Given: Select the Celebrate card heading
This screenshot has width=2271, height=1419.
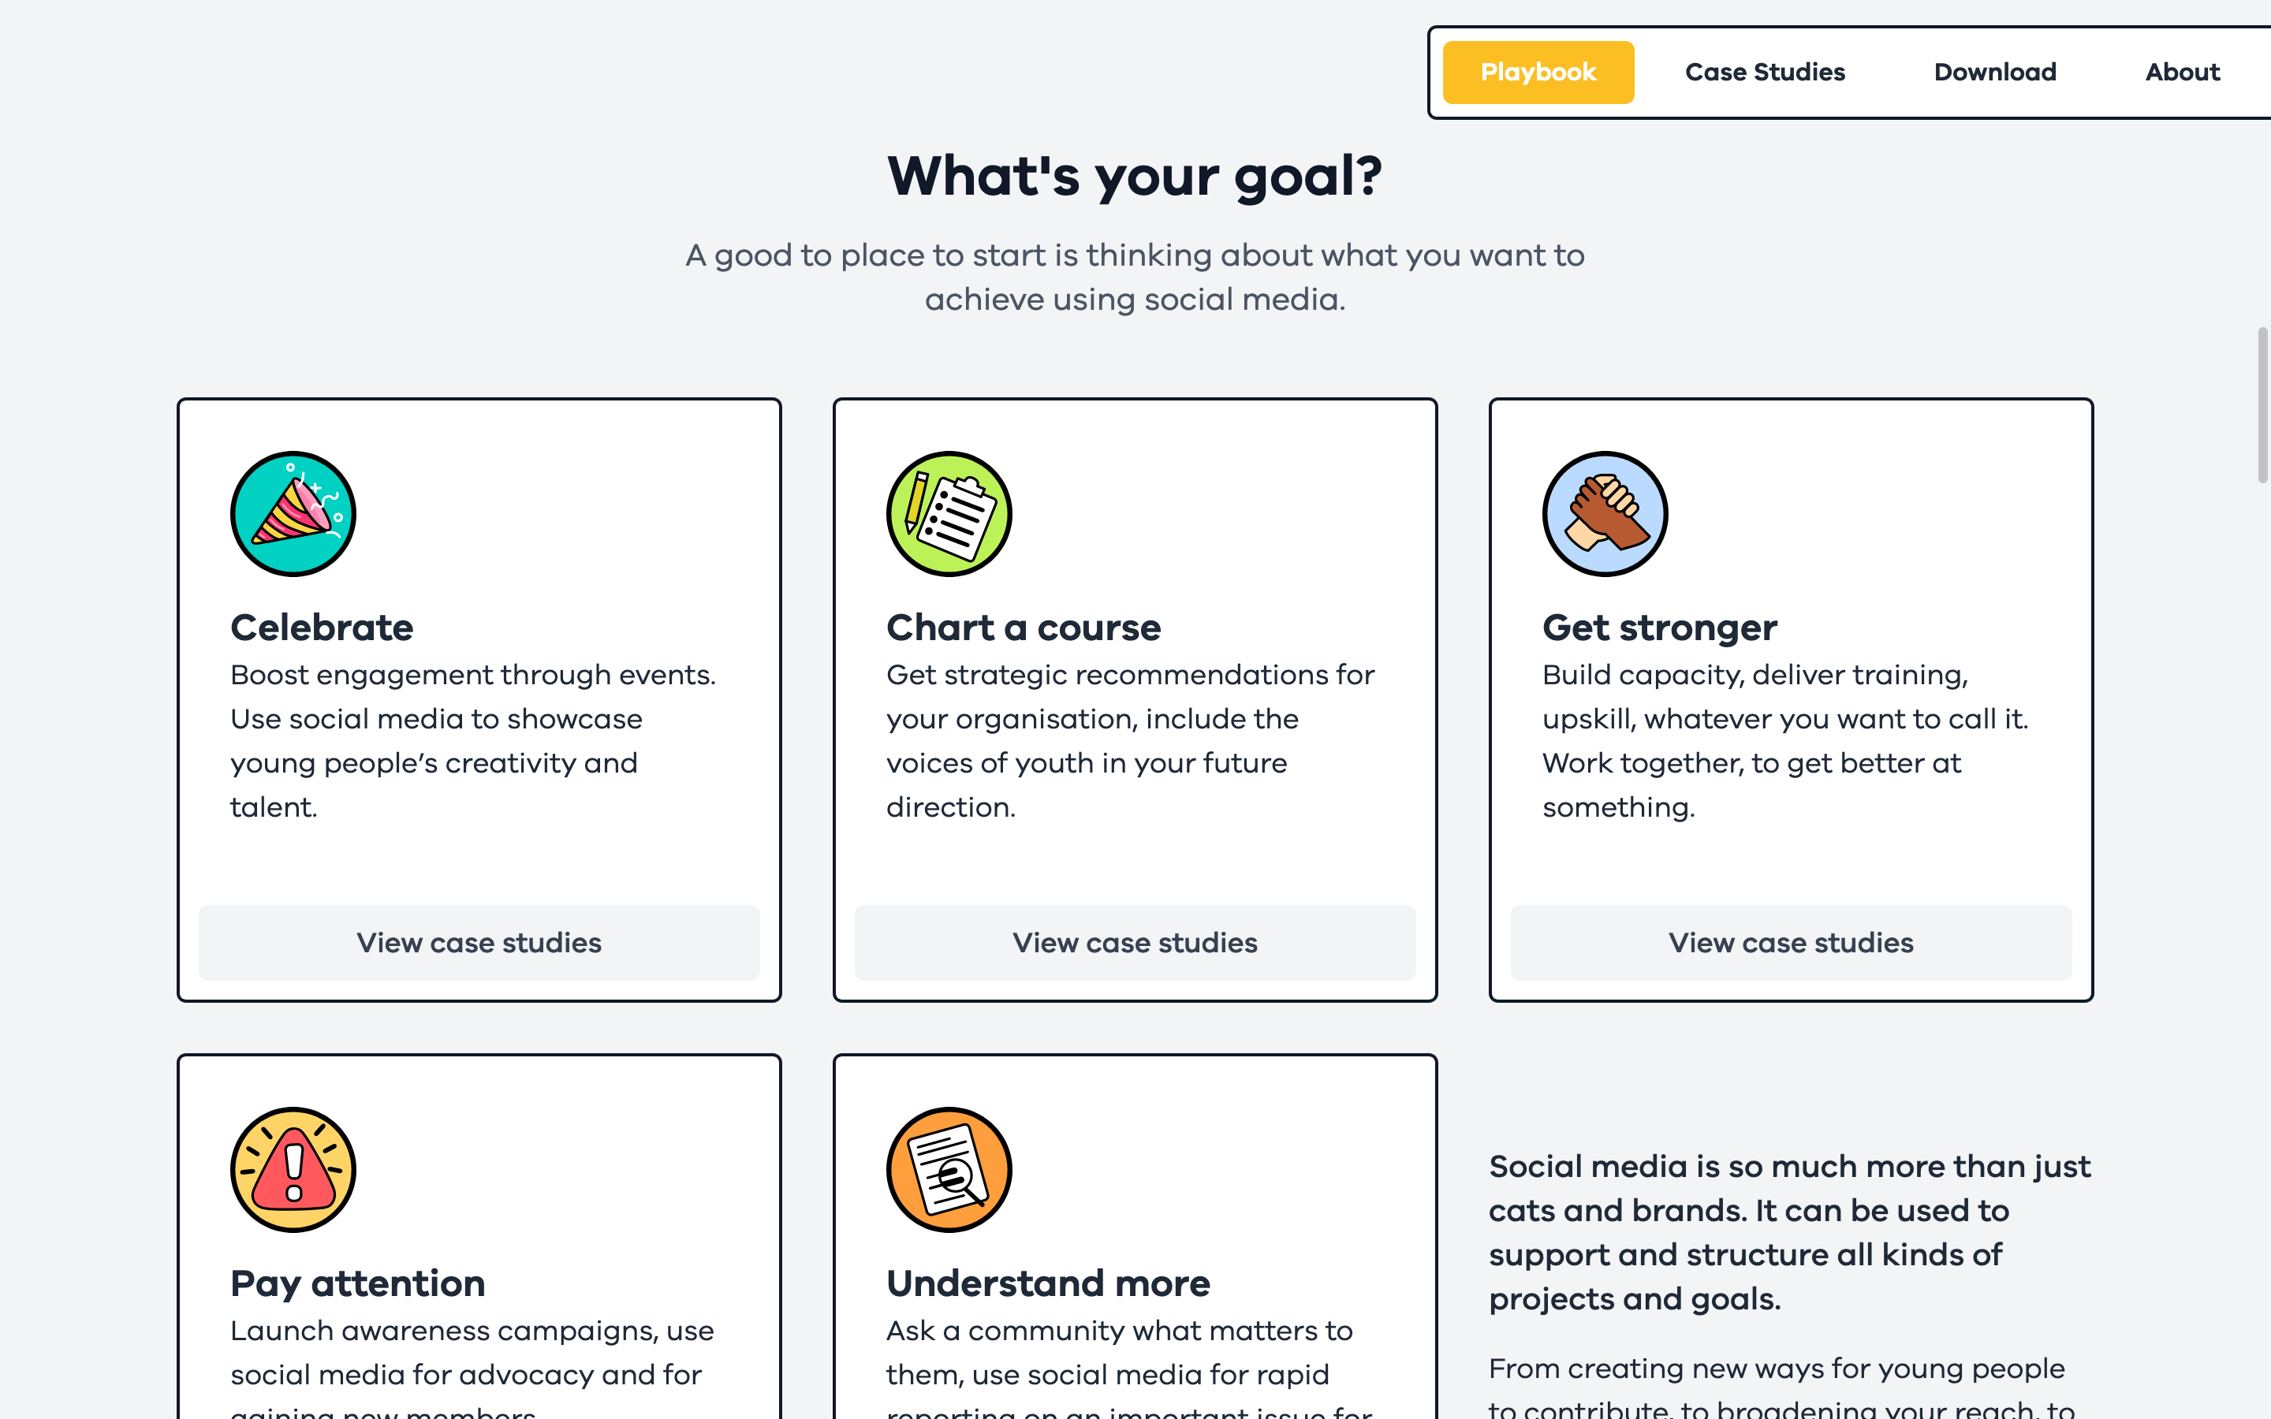Looking at the screenshot, I should click(x=322, y=627).
